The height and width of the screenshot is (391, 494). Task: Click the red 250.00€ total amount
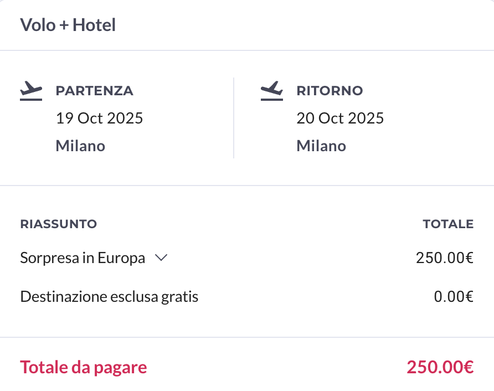(x=440, y=367)
